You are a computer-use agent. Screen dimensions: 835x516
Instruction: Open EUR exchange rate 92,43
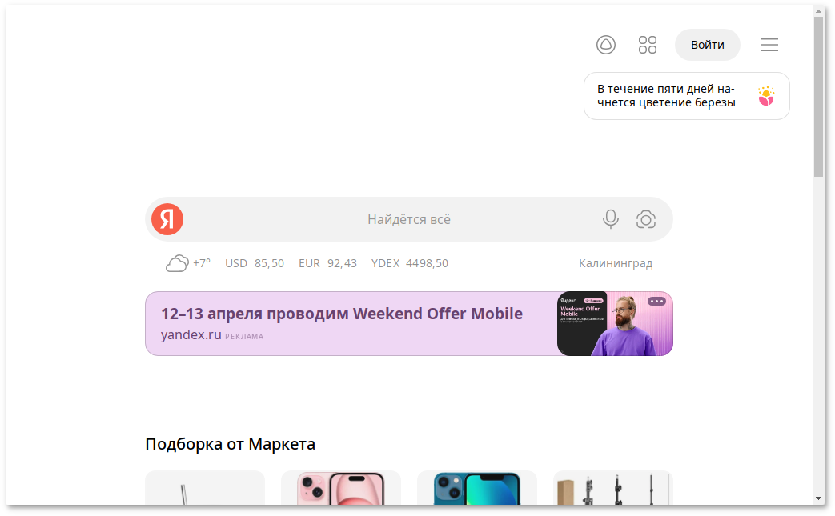click(x=327, y=263)
